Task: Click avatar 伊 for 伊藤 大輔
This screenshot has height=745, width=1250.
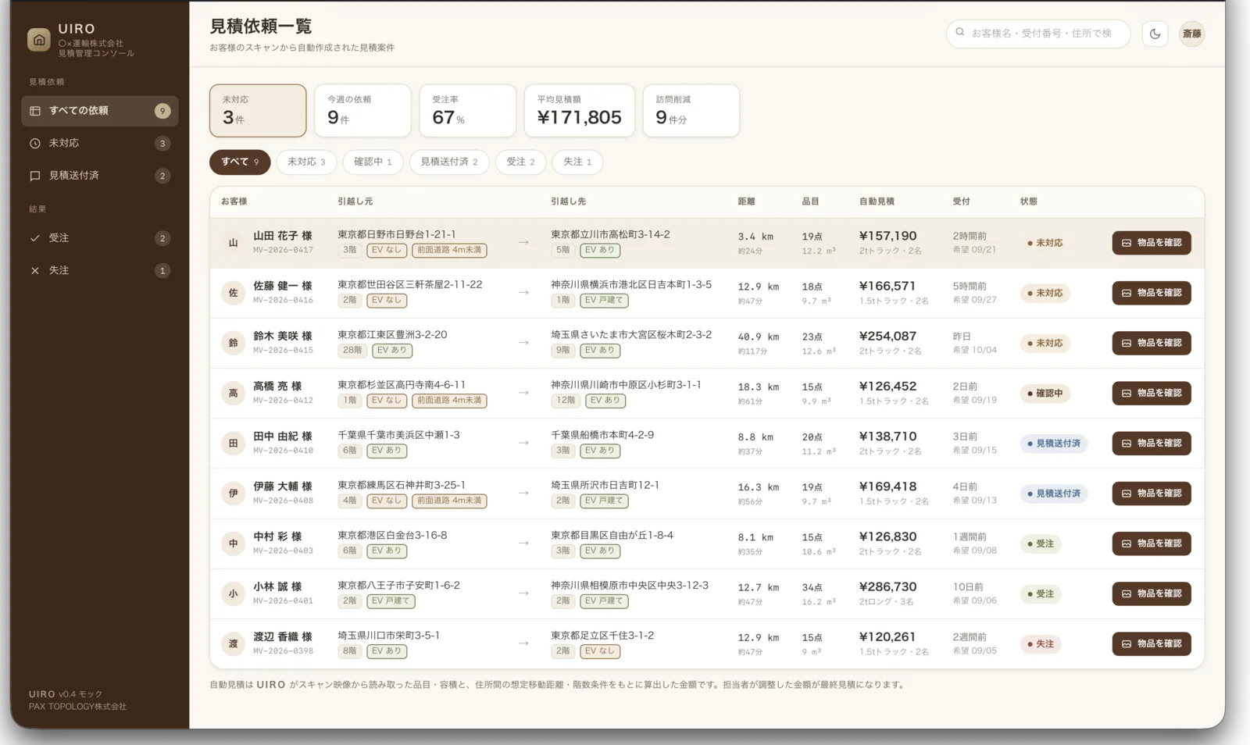Action: click(x=233, y=494)
